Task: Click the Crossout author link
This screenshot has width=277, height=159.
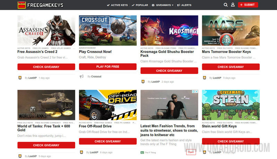Action: (x=96, y=77)
